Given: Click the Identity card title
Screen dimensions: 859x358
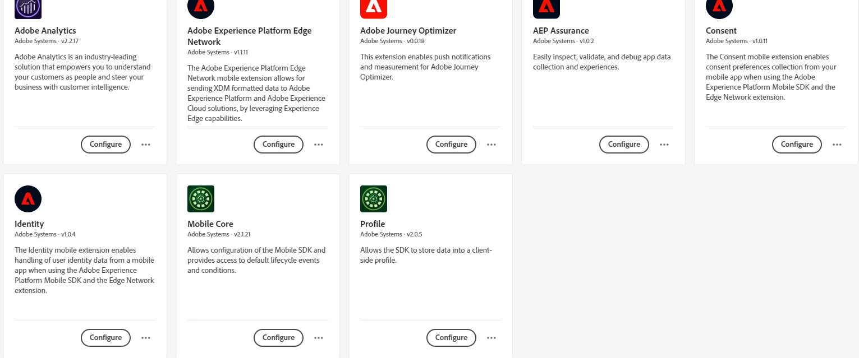Looking at the screenshot, I should tap(29, 224).
